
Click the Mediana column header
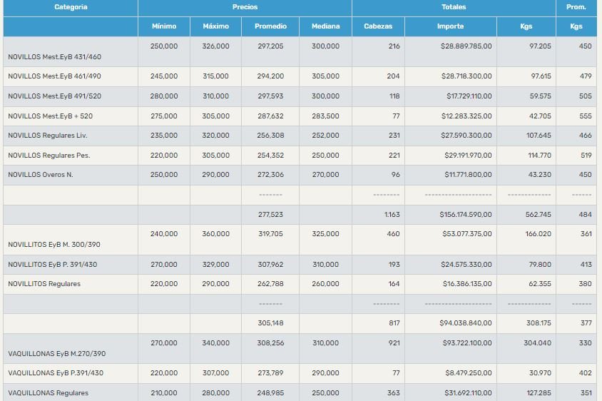(x=325, y=26)
